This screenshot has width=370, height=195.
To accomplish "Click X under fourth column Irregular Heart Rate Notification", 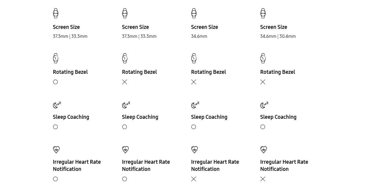I will (263, 179).
